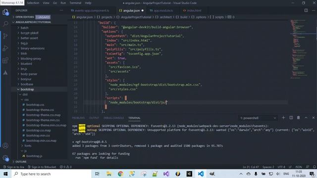Open the View menu
317x178 pixels.
46,3
